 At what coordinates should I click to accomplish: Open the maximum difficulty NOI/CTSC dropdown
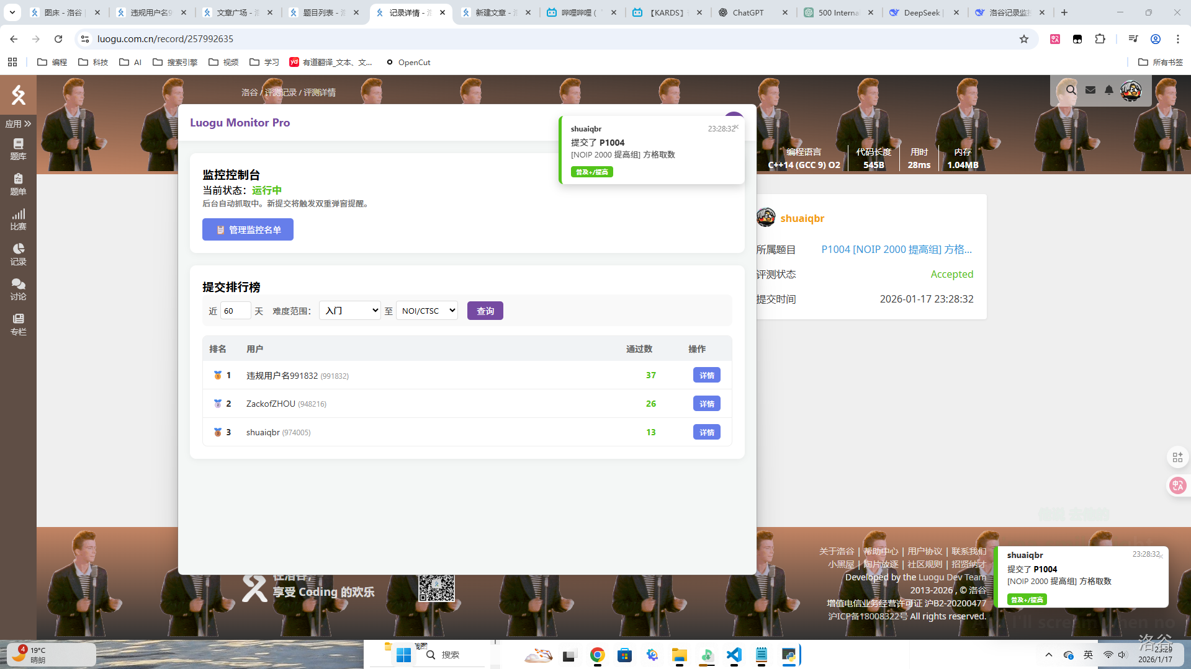[427, 311]
